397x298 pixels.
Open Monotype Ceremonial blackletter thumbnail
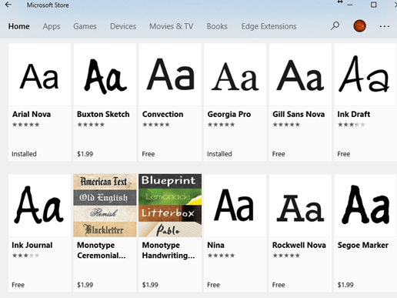click(x=105, y=206)
